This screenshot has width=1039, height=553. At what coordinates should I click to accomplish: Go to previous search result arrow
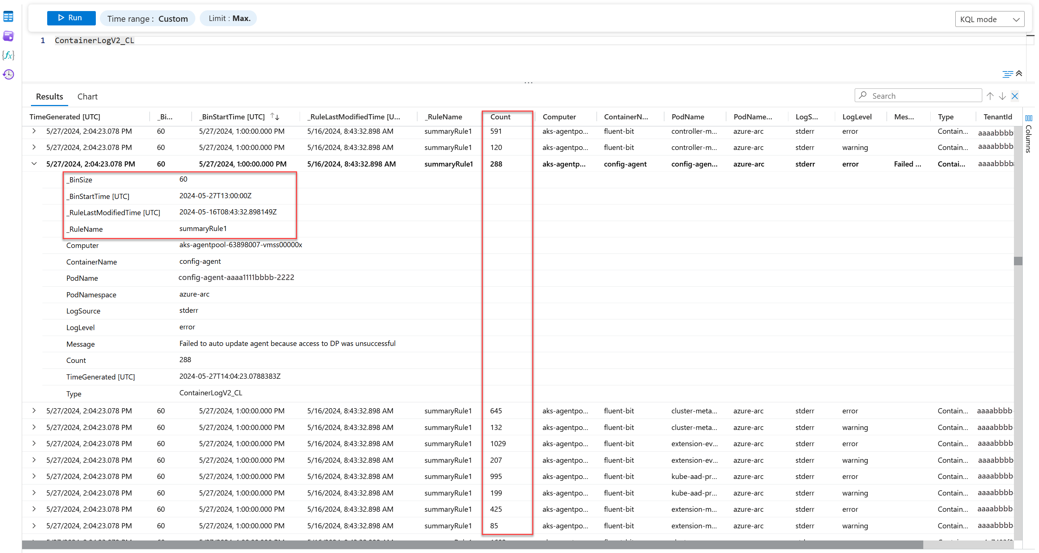[x=990, y=96]
